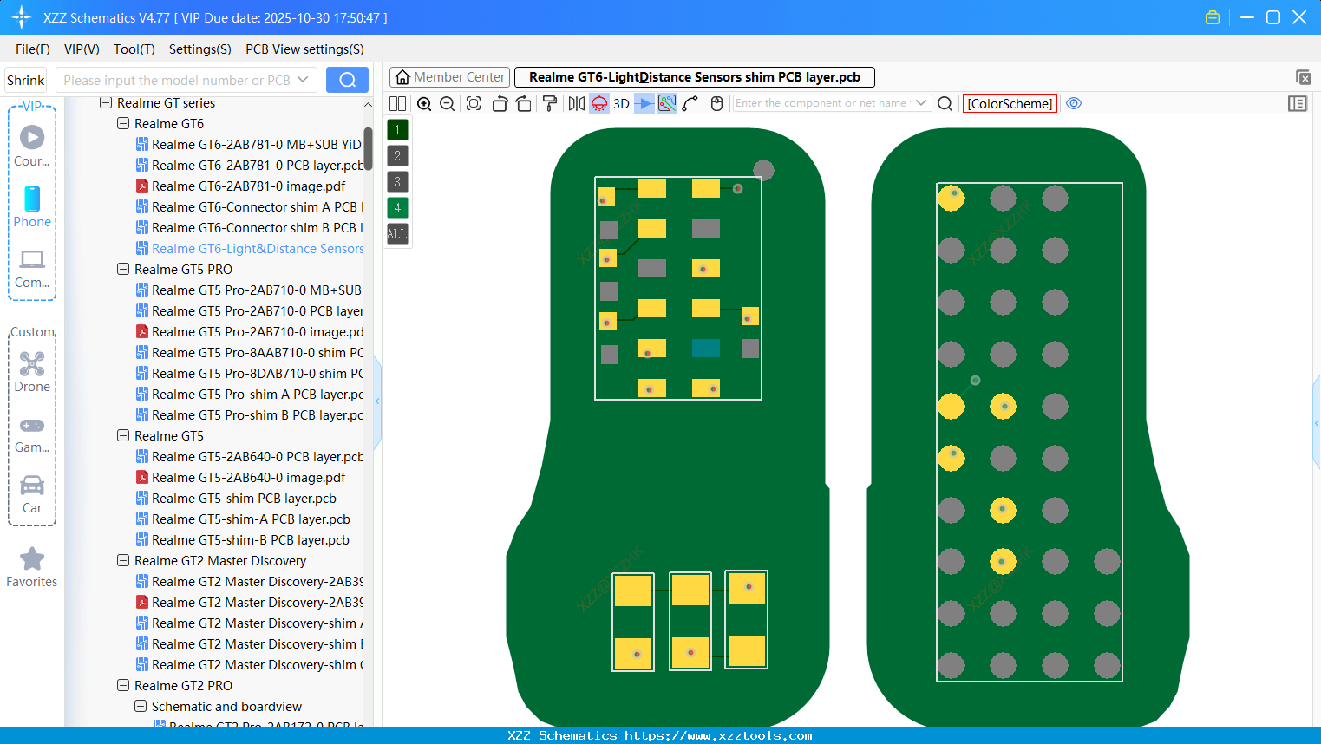The height and width of the screenshot is (744, 1321).
Task: Open the Tool(T) menu
Action: [x=134, y=49]
